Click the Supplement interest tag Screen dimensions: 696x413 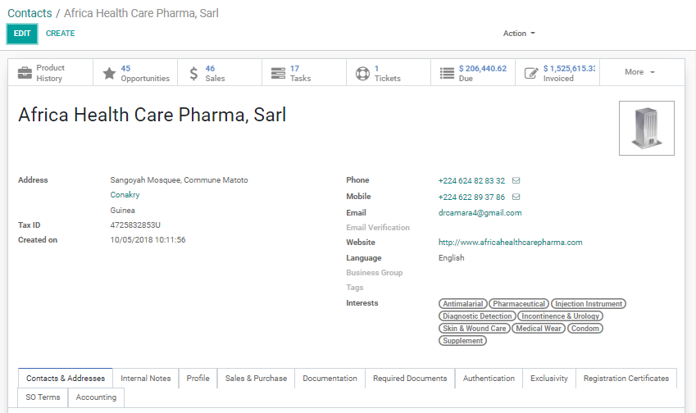[x=462, y=341]
